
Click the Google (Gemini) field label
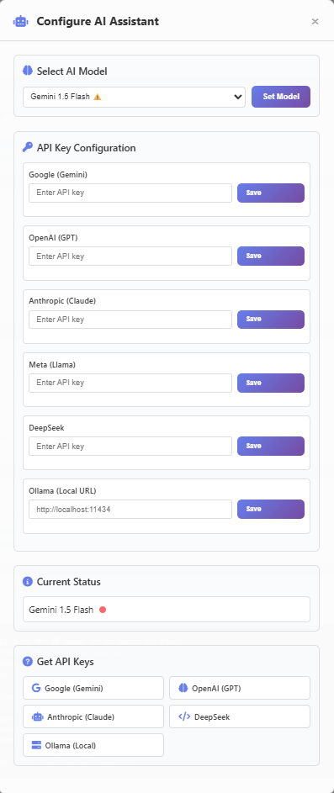(58, 175)
